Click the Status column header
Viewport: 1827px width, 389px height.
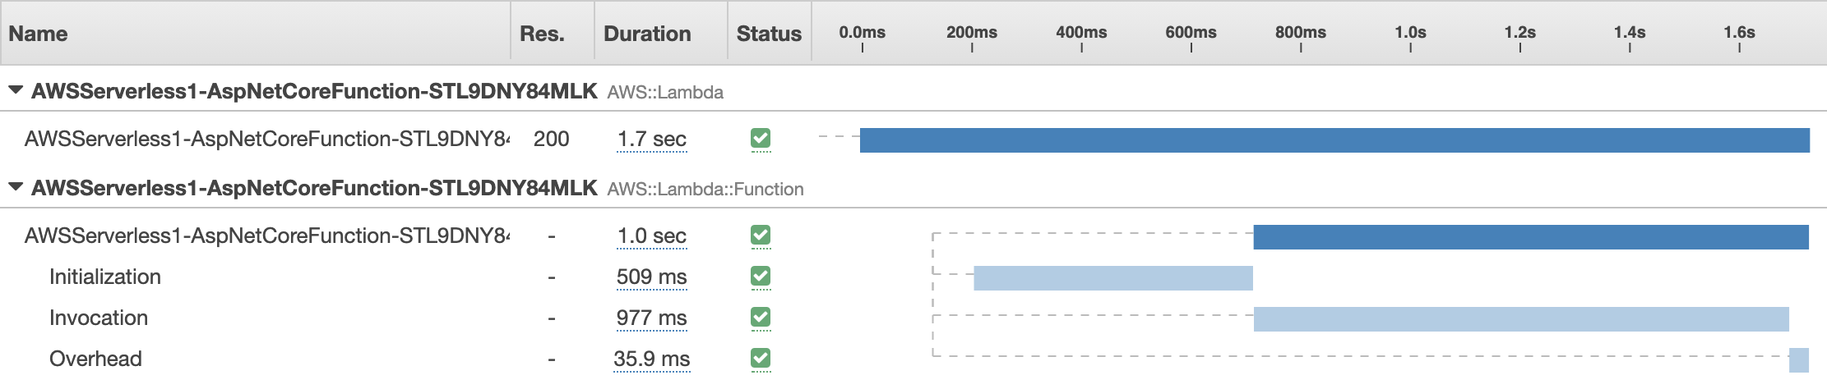(769, 34)
